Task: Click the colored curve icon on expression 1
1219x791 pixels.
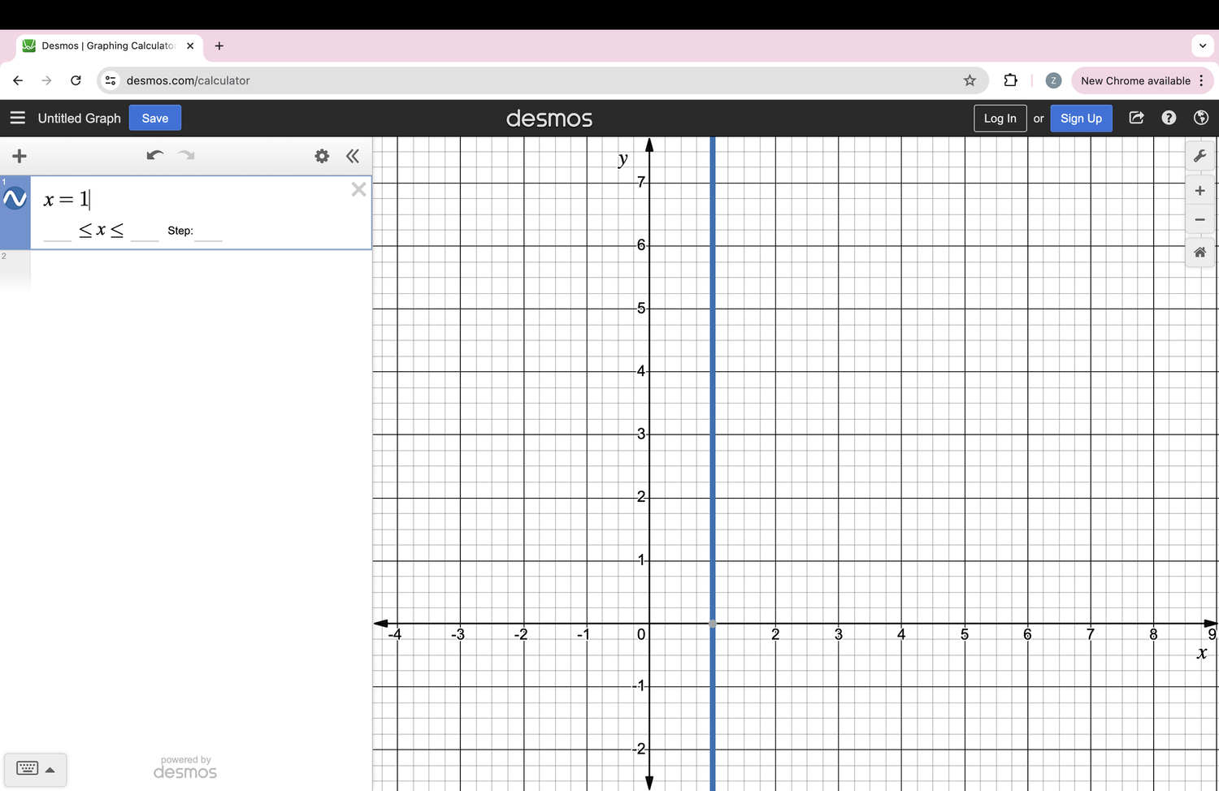Action: pos(14,197)
